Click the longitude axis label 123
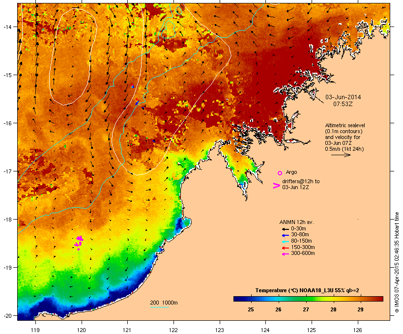 pos(220,330)
